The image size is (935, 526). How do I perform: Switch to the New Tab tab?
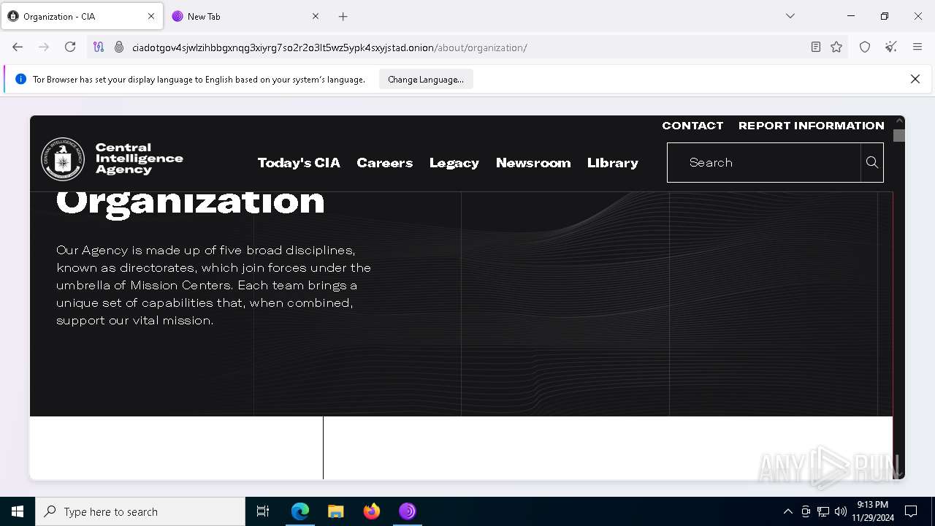tap(247, 16)
